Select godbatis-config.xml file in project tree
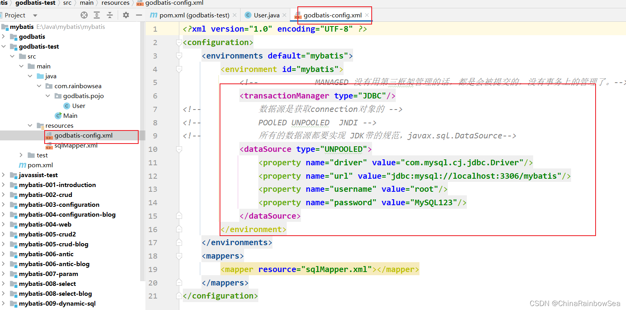 (83, 135)
